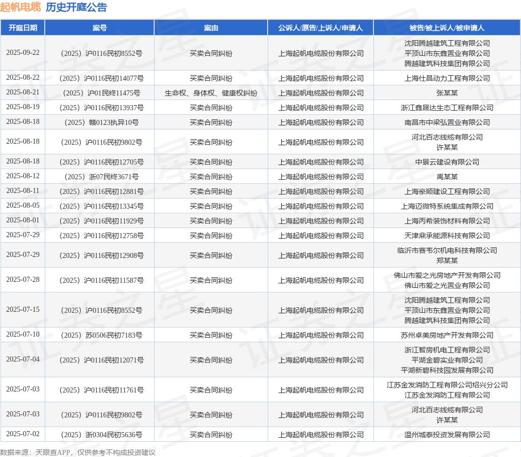Click 买卖合同纠纷 in the 2025-07-10 row
The width and height of the screenshot is (521, 457).
(211, 335)
